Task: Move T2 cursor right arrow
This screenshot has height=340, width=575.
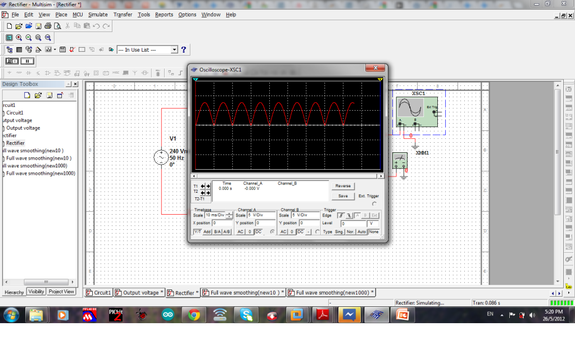Action: coord(208,193)
